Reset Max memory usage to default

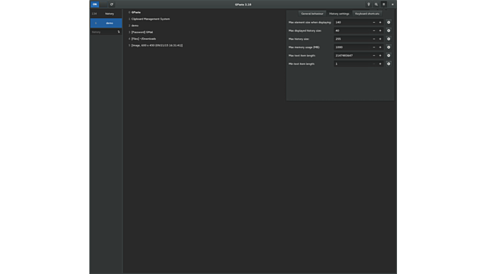[389, 47]
